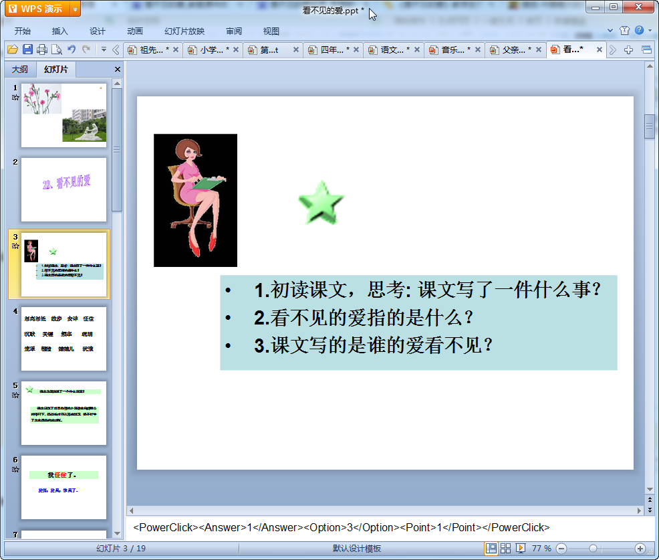
Task: Click the 77 % zoom level
Action: (x=541, y=549)
